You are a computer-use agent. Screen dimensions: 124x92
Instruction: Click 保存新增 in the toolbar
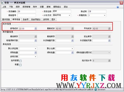point(26,7)
